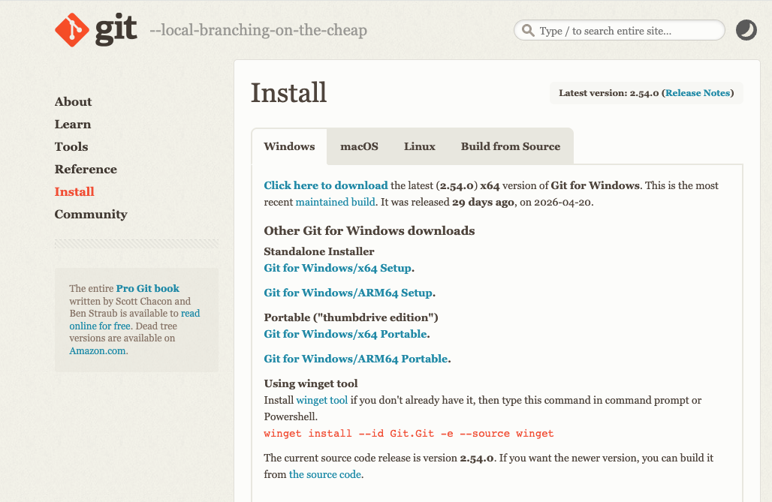Switch to the Build from Source tab

pos(511,146)
